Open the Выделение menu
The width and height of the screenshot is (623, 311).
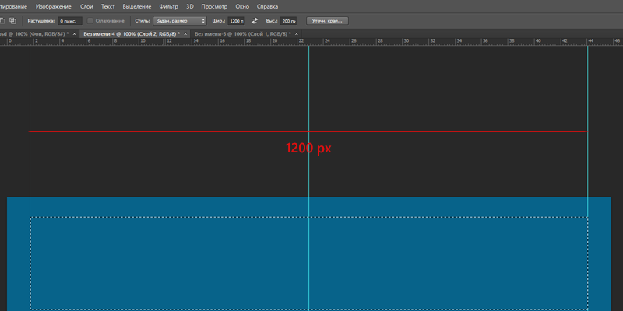pyautogui.click(x=137, y=6)
